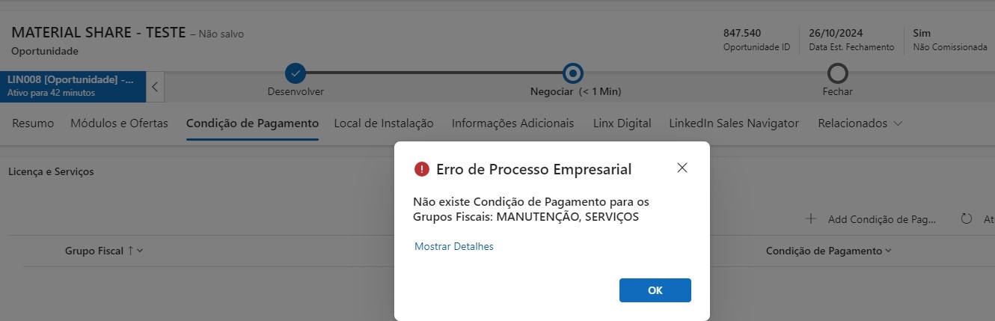Click the plus icon for Add Condição
Screen dimensions: 995x321
coord(810,219)
